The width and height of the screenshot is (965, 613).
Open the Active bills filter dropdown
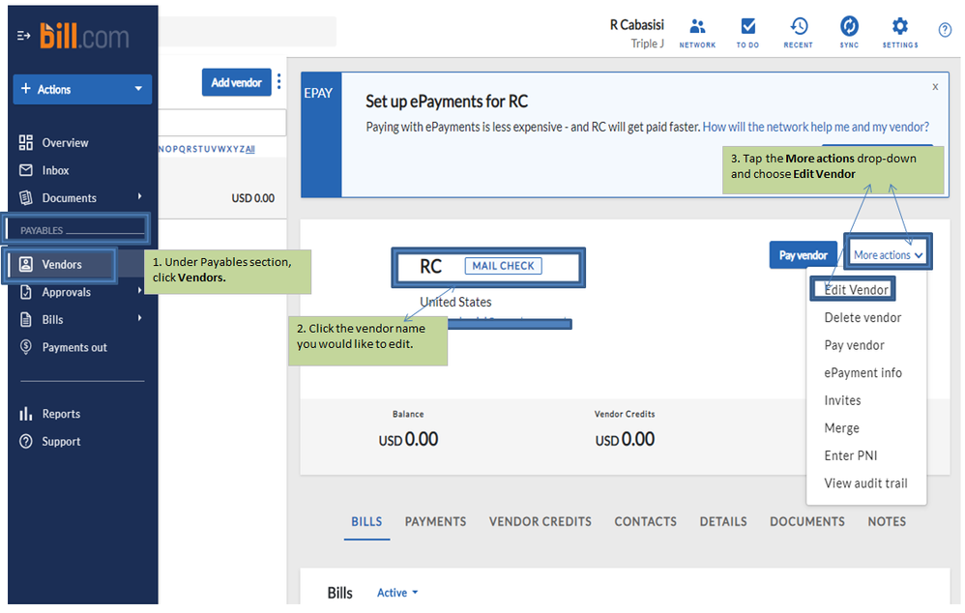397,593
